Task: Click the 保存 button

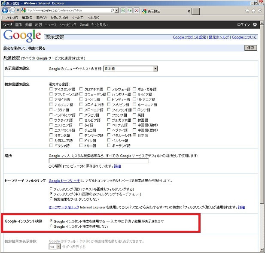Action: (251, 48)
